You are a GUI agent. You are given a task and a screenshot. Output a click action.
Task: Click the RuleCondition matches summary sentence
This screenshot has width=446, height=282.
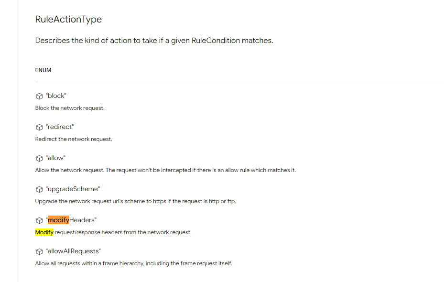(154, 41)
